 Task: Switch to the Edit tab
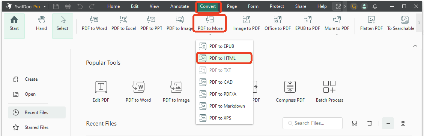coord(135,6)
